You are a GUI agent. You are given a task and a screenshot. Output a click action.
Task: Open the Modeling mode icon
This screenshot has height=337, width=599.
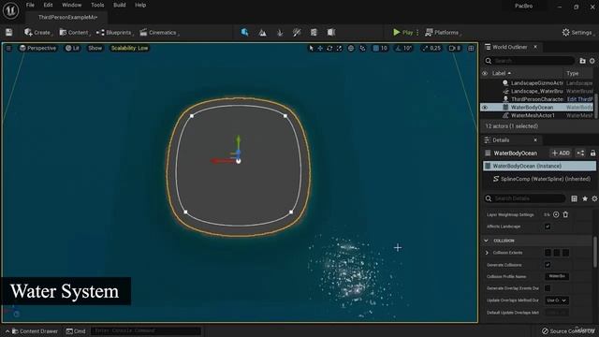pos(314,33)
